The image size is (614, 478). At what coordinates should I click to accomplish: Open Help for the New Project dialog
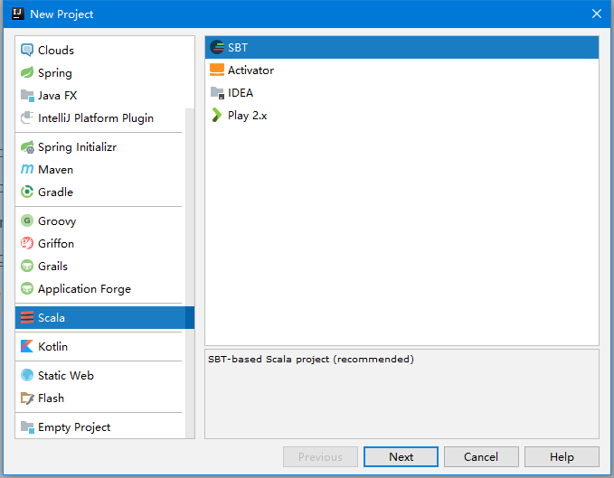click(x=561, y=457)
